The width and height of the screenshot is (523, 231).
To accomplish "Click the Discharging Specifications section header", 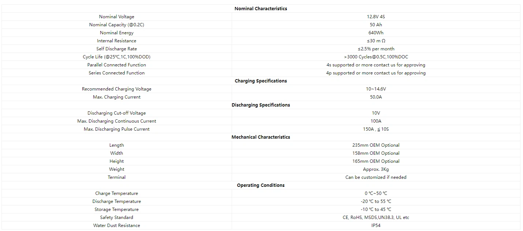I will (261, 105).
